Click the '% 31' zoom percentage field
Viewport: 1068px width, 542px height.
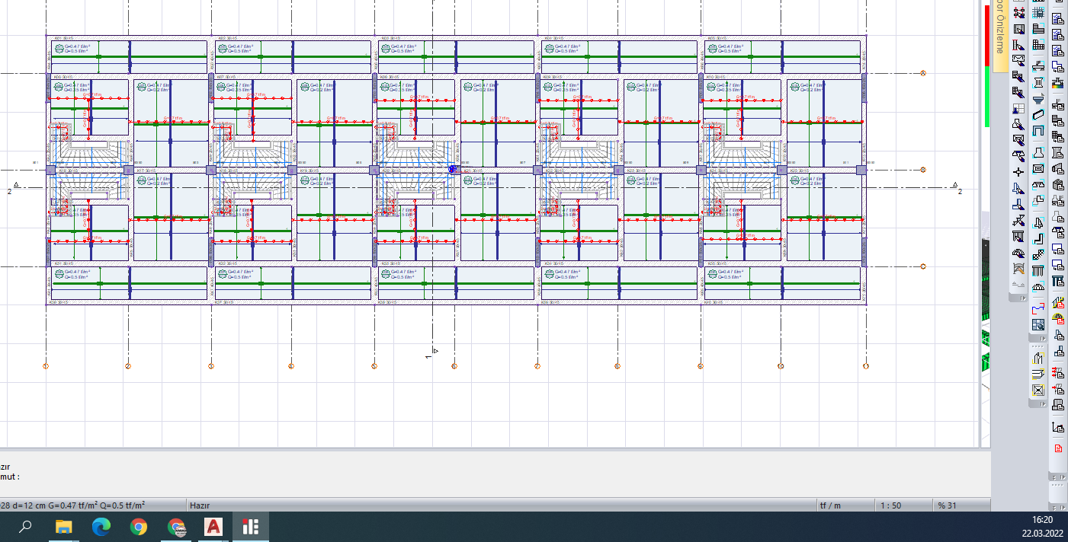pyautogui.click(x=961, y=505)
